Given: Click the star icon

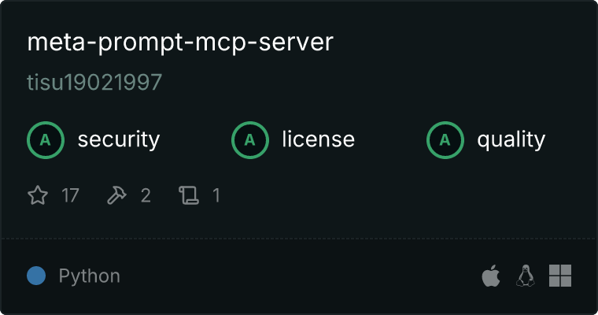Looking at the screenshot, I should tap(38, 195).
